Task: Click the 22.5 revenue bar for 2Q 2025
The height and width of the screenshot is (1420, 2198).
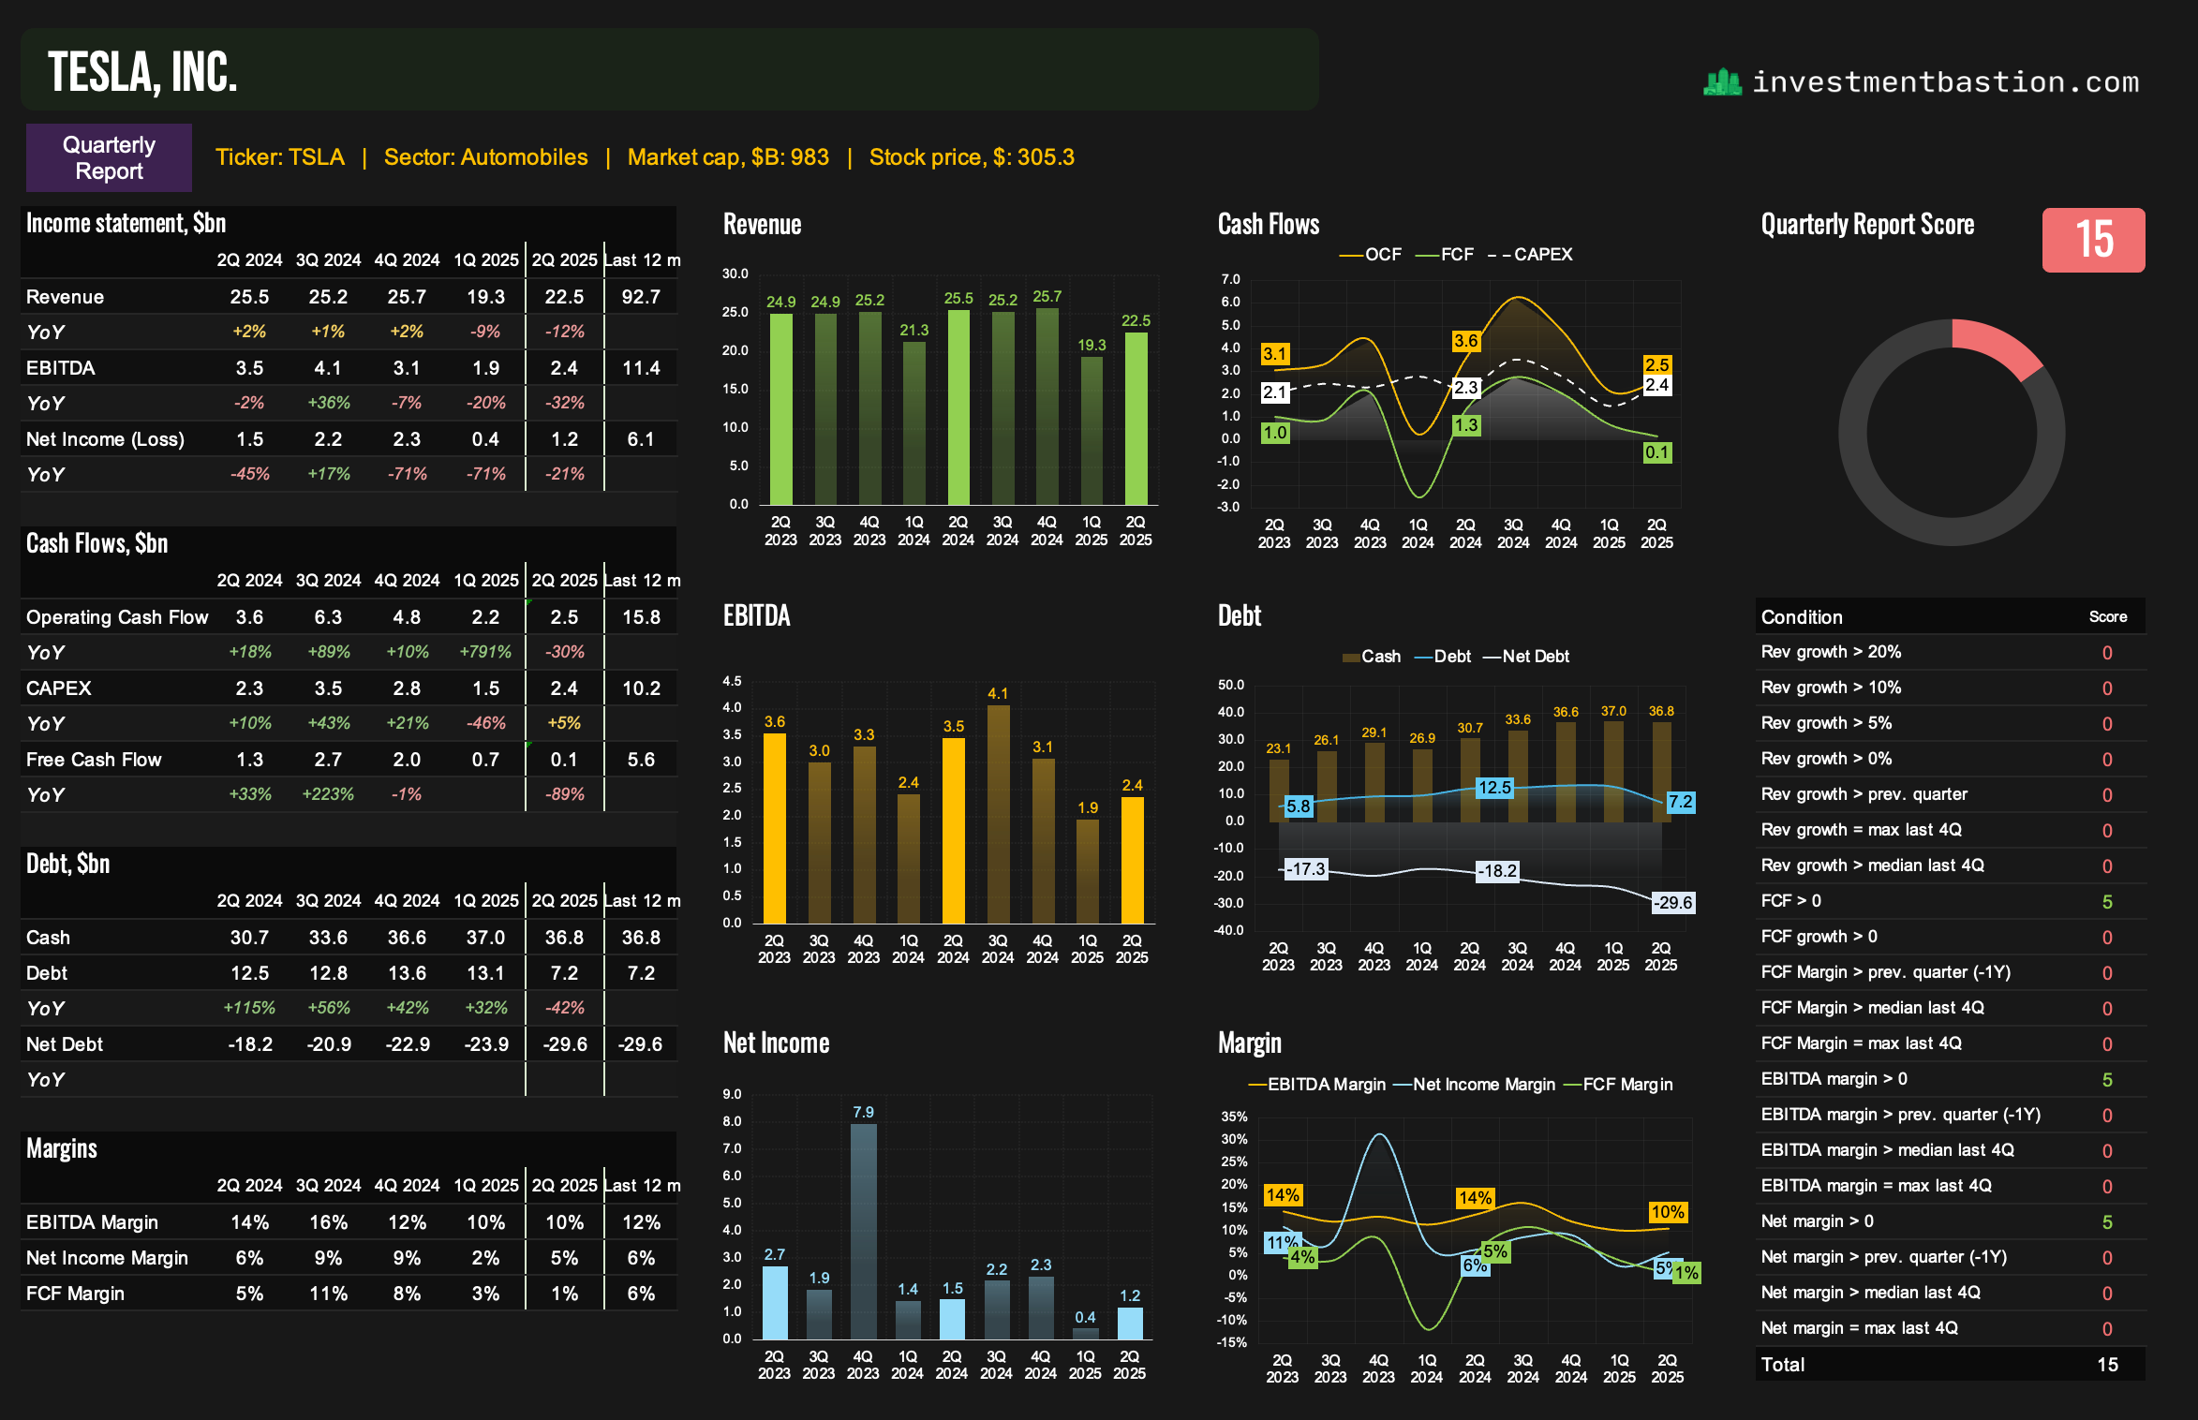Action: click(x=1136, y=418)
